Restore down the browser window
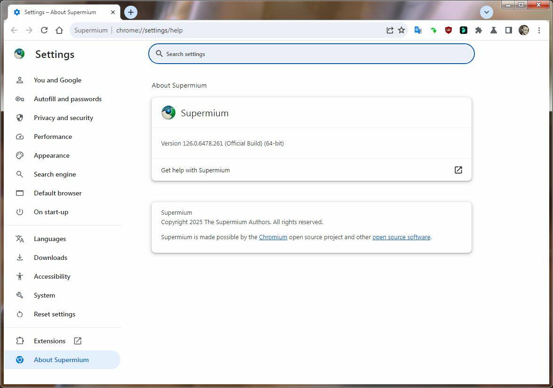 tap(521, 5)
